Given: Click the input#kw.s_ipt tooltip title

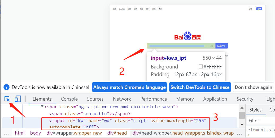Looking at the screenshot, I should 168,58.
